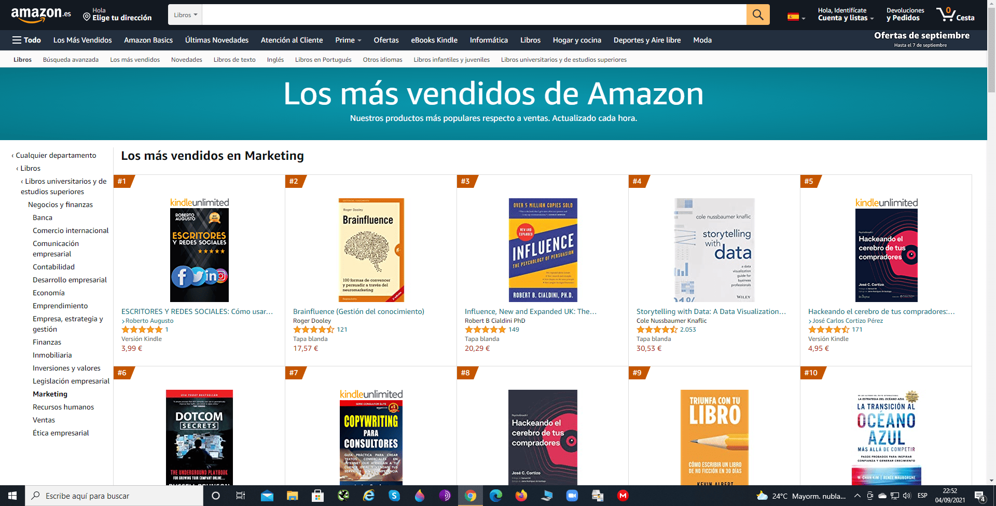Click the Skype taskbar icon

[x=394, y=496]
